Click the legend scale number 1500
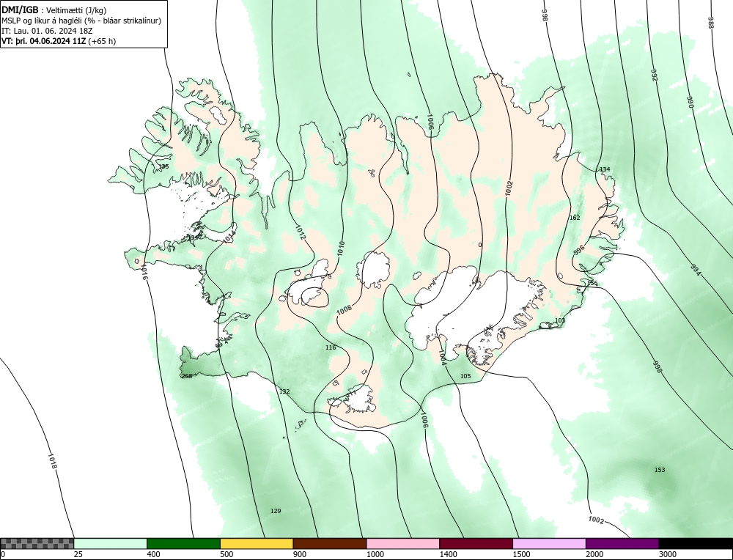The width and height of the screenshot is (733, 560). pyautogui.click(x=521, y=554)
